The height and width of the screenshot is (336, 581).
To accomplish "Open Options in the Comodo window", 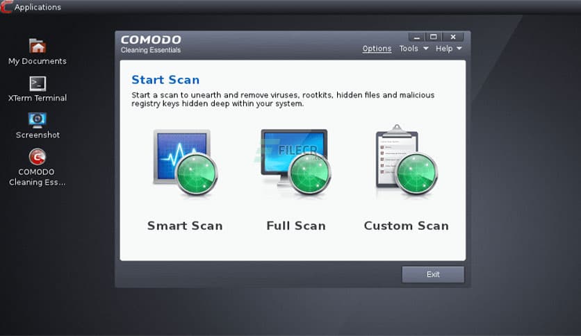I will 377,49.
